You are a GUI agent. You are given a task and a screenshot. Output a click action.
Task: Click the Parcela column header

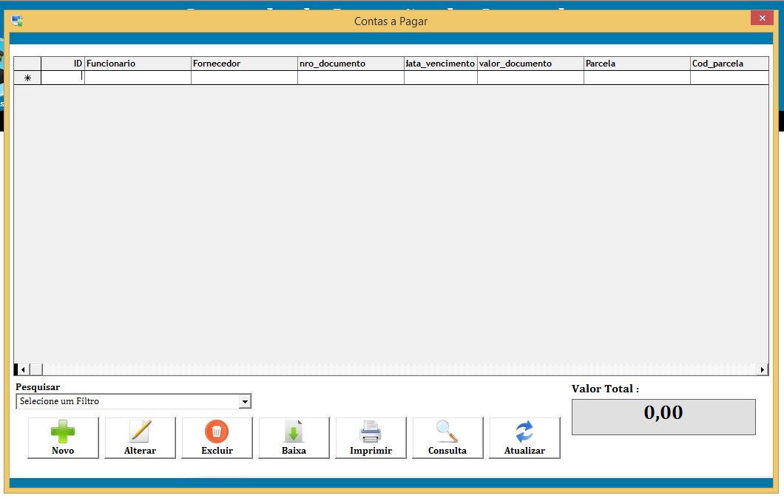[x=637, y=64]
